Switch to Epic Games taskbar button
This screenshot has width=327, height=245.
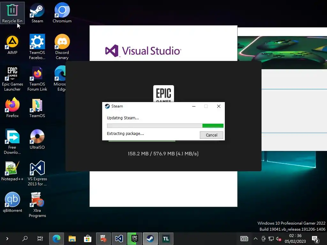pos(135,239)
